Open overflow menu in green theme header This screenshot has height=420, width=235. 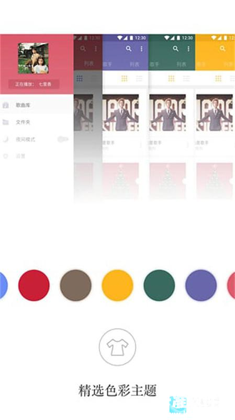188,49
